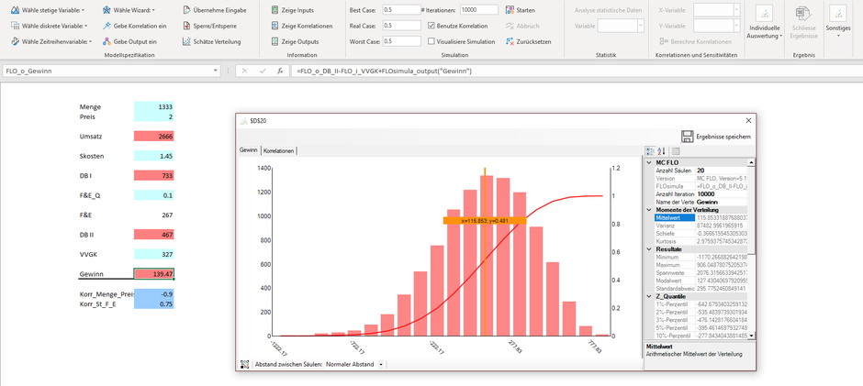Select the Preis cell value 2
This screenshot has width=863, height=386.
click(154, 116)
